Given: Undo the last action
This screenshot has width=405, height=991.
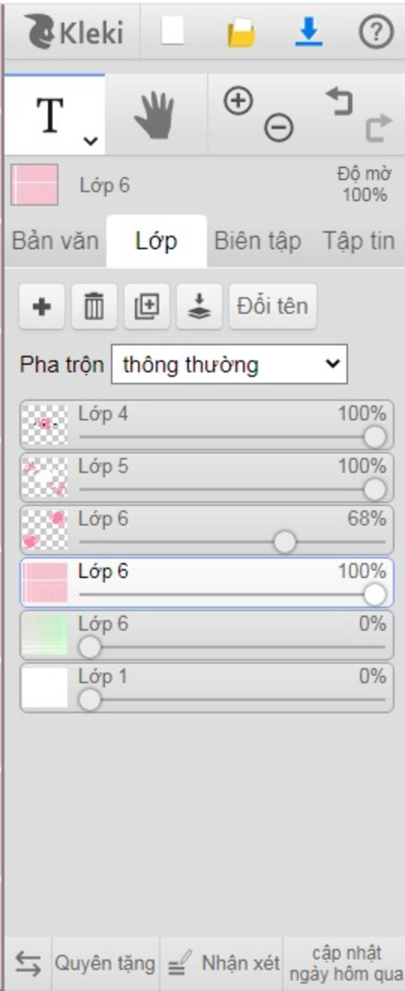Looking at the screenshot, I should tap(339, 101).
